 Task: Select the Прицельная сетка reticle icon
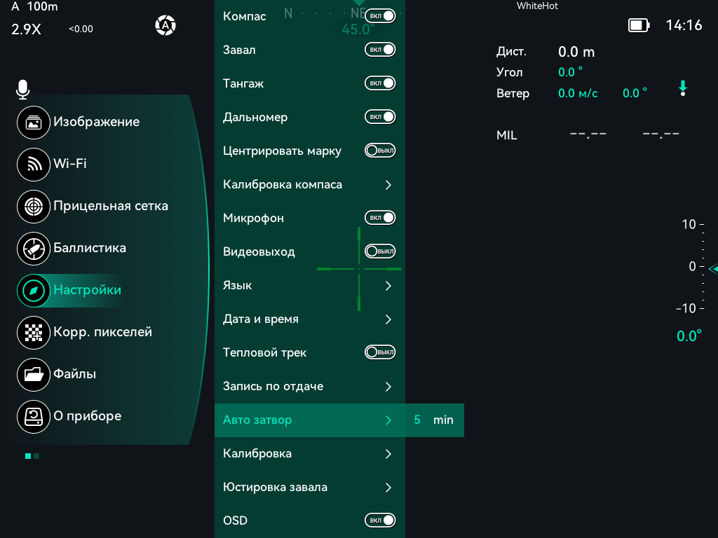click(x=34, y=207)
